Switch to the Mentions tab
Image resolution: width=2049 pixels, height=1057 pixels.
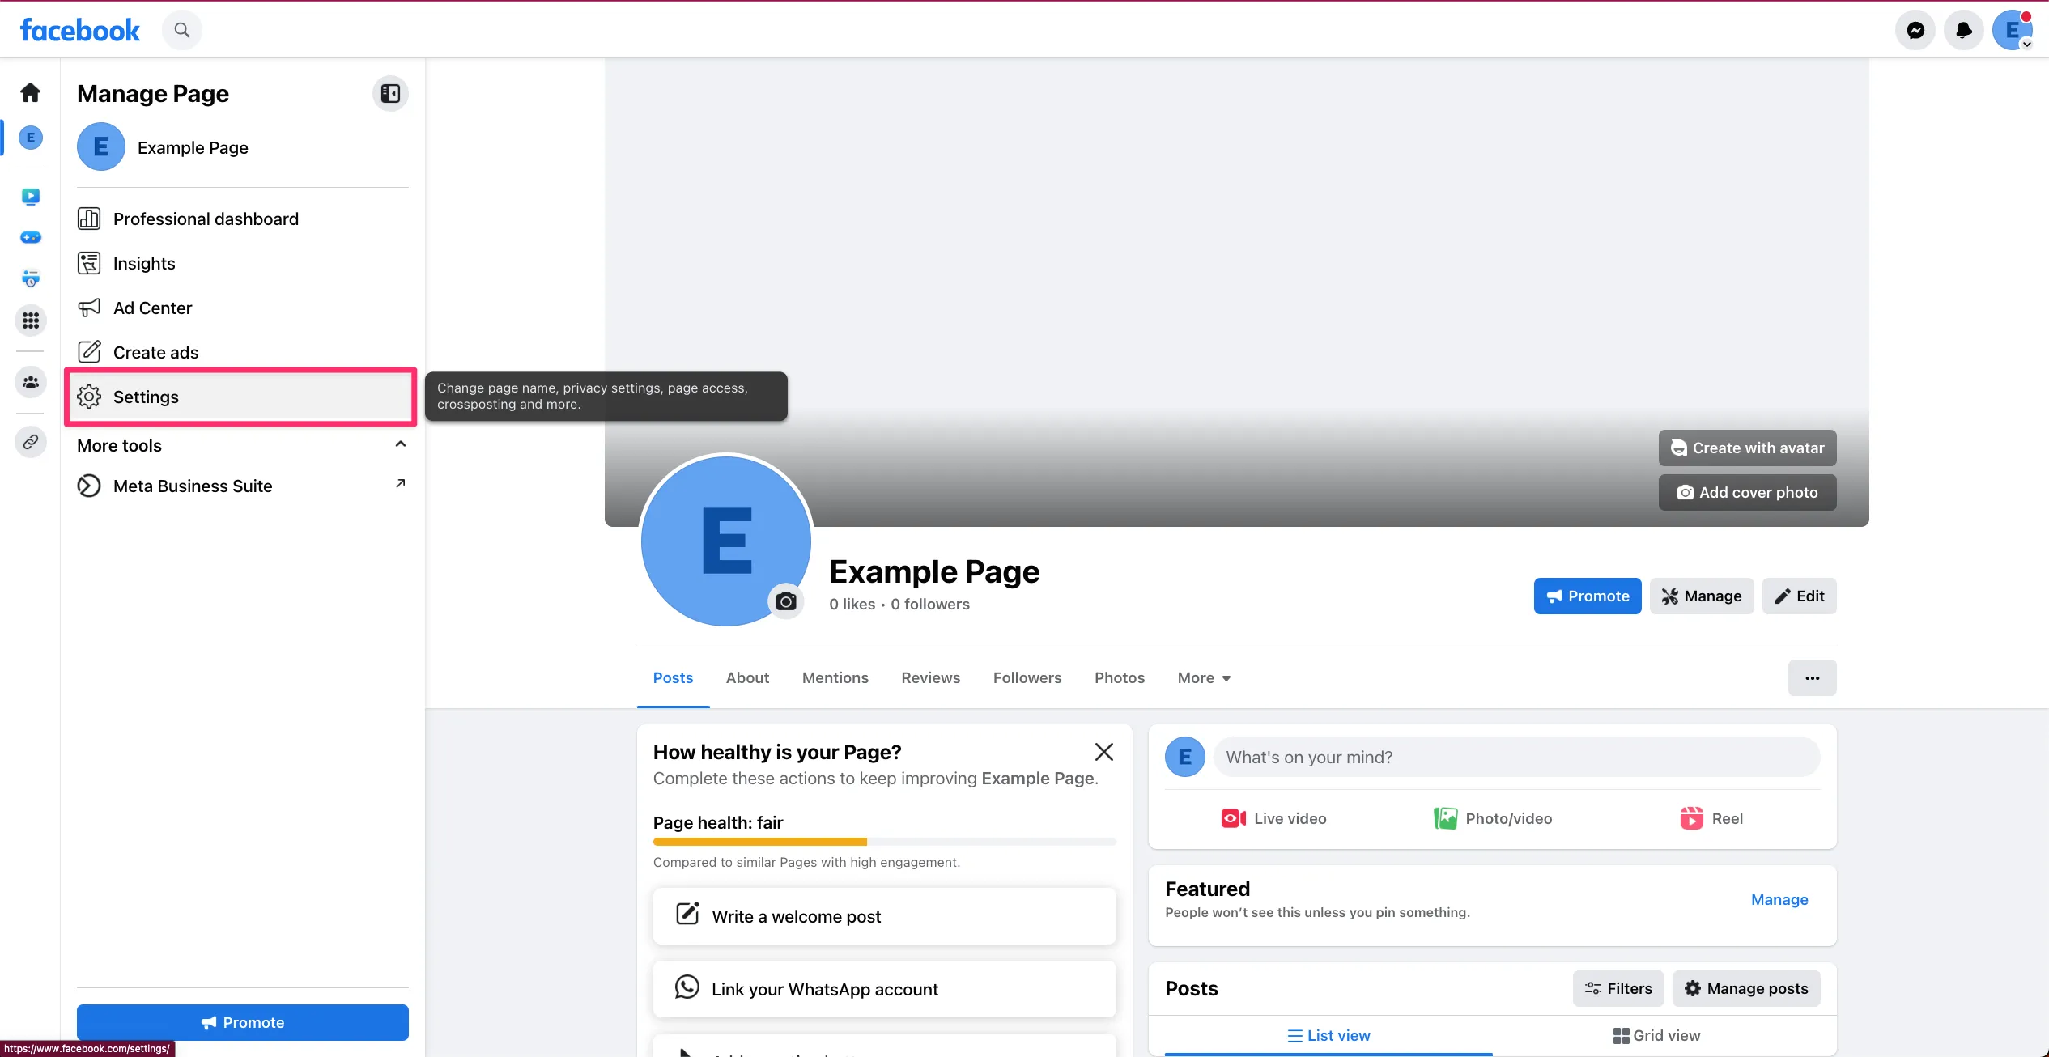tap(835, 677)
